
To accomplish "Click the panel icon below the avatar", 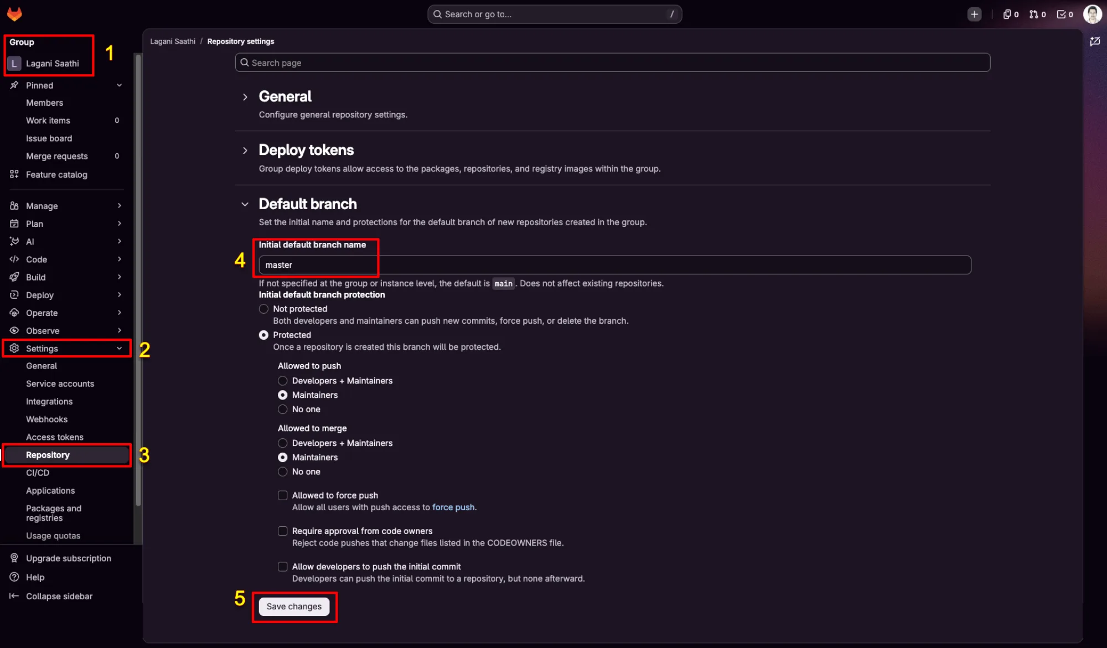I will [x=1094, y=42].
